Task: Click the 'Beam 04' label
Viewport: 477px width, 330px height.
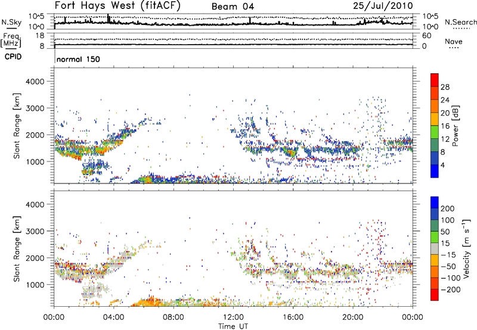Action: pos(233,7)
